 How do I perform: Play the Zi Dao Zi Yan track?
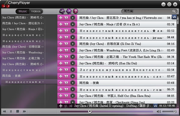pyautogui.click(x=73, y=44)
